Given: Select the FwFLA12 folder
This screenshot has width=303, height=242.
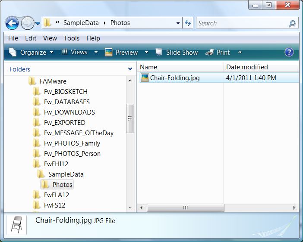Looking at the screenshot, I should [51, 195].
